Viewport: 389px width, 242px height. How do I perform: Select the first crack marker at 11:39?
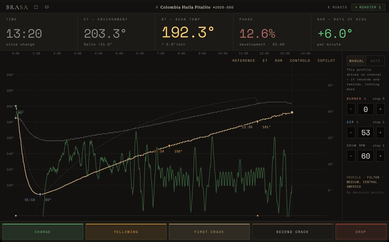pos(257,122)
